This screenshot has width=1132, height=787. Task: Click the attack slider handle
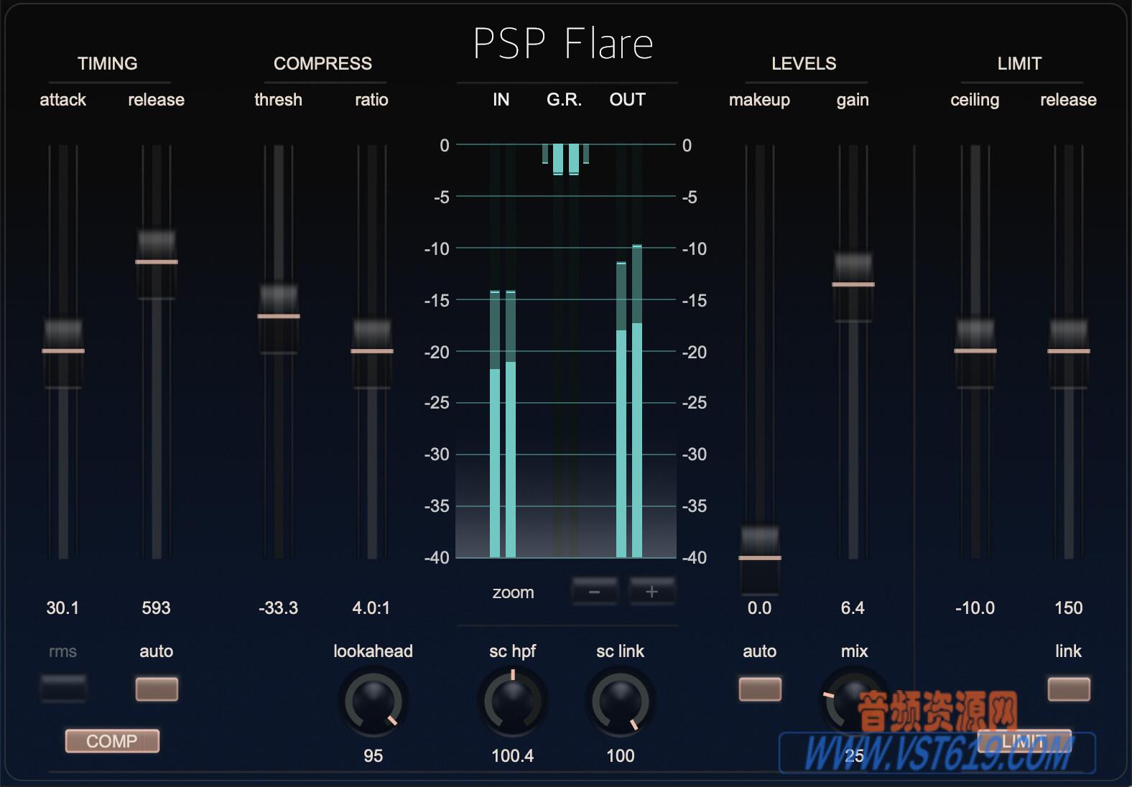(63, 352)
